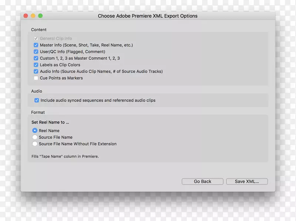Select the "Reel Name" radio option
This screenshot has width=296, height=221.
[x=35, y=130]
